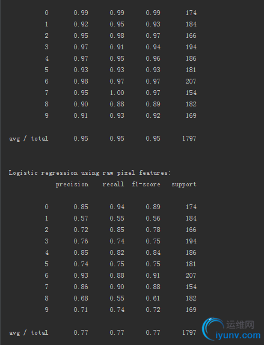Image resolution: width=264 pixels, height=345 pixels.
Task: Click the 'precision' column header
Action: pos(72,185)
